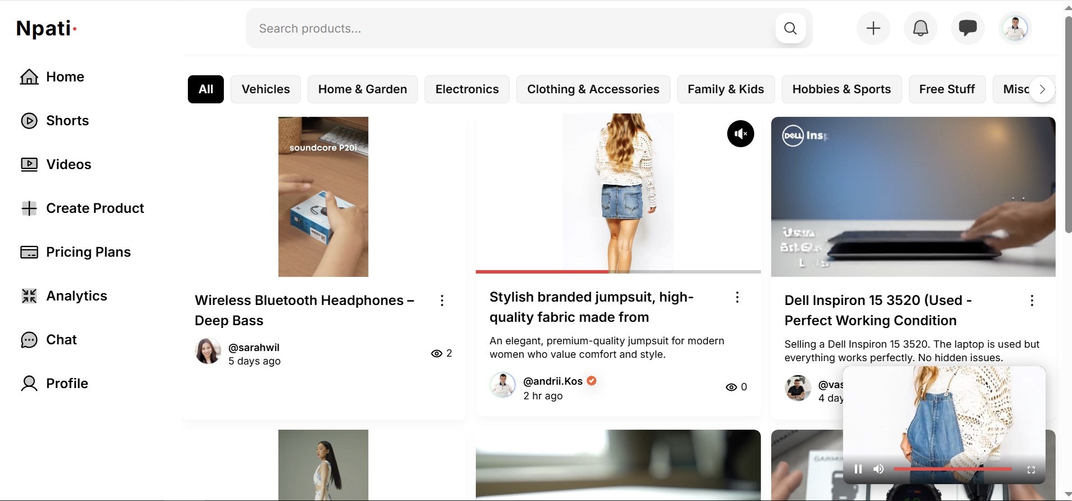Filter by Clothing & Accessories category
1072x501 pixels.
coord(593,89)
